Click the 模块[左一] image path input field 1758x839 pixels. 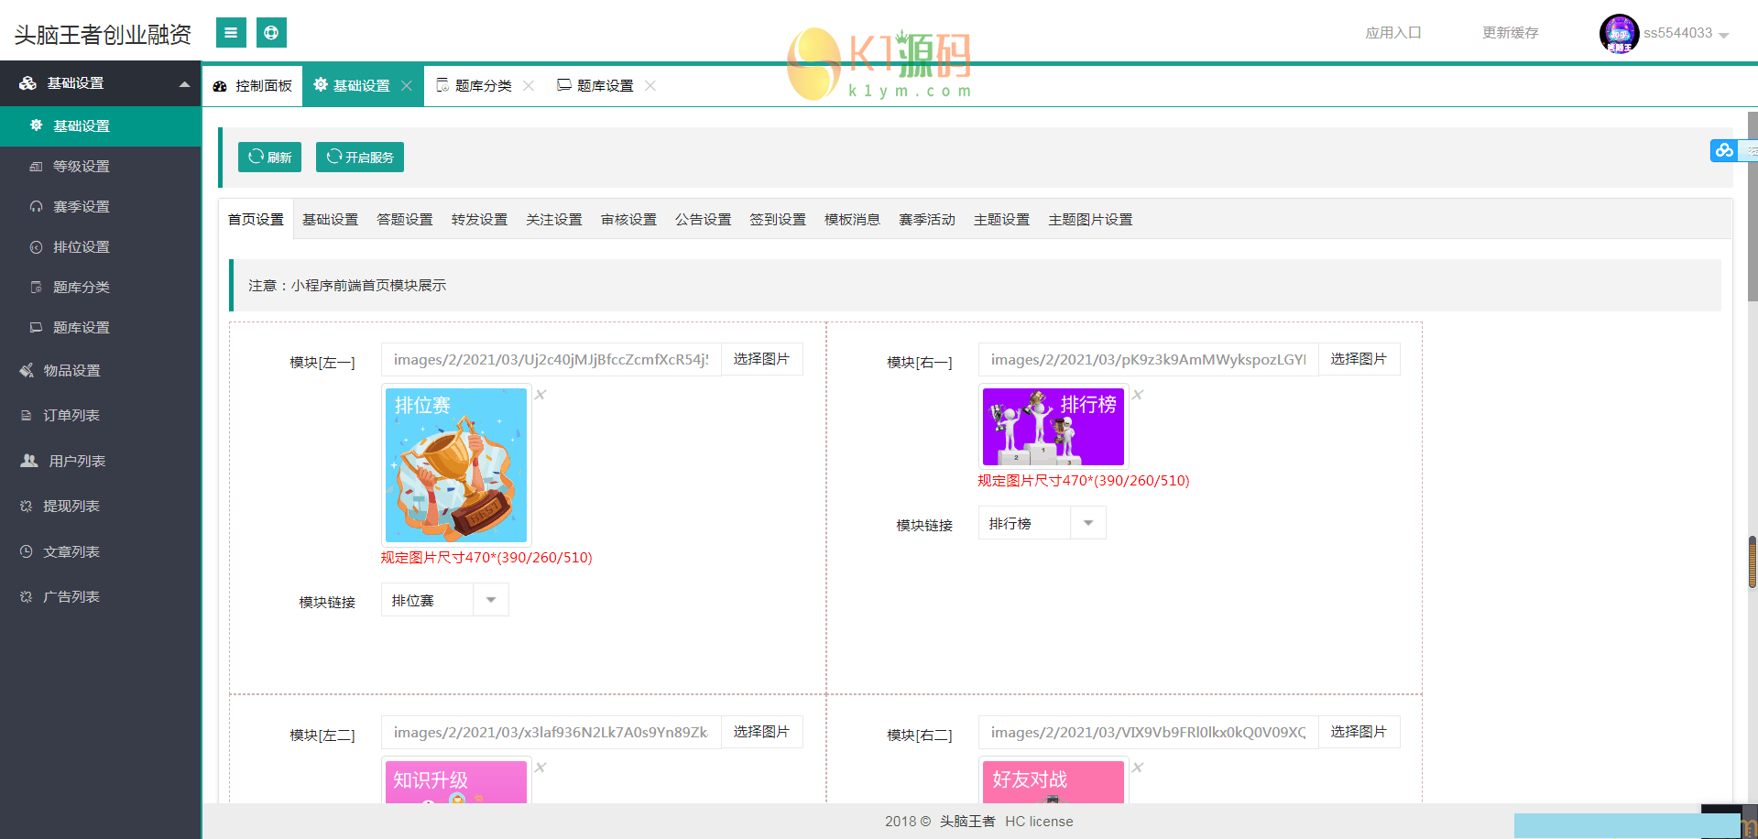pyautogui.click(x=551, y=358)
